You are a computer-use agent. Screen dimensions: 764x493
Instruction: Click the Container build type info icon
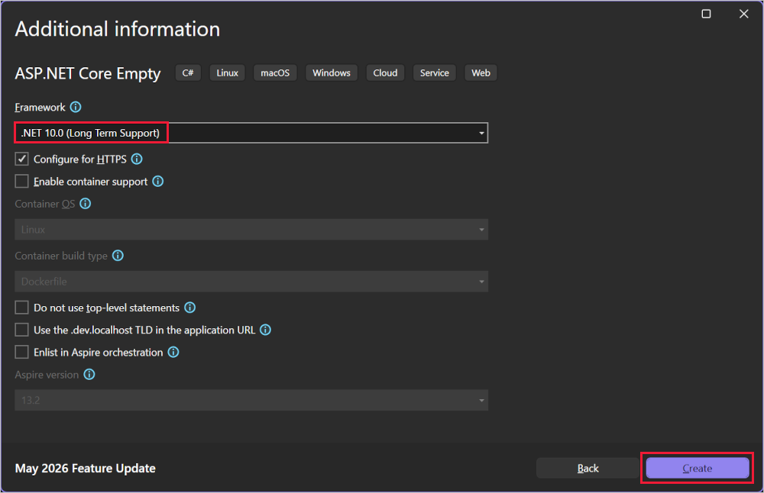click(118, 255)
